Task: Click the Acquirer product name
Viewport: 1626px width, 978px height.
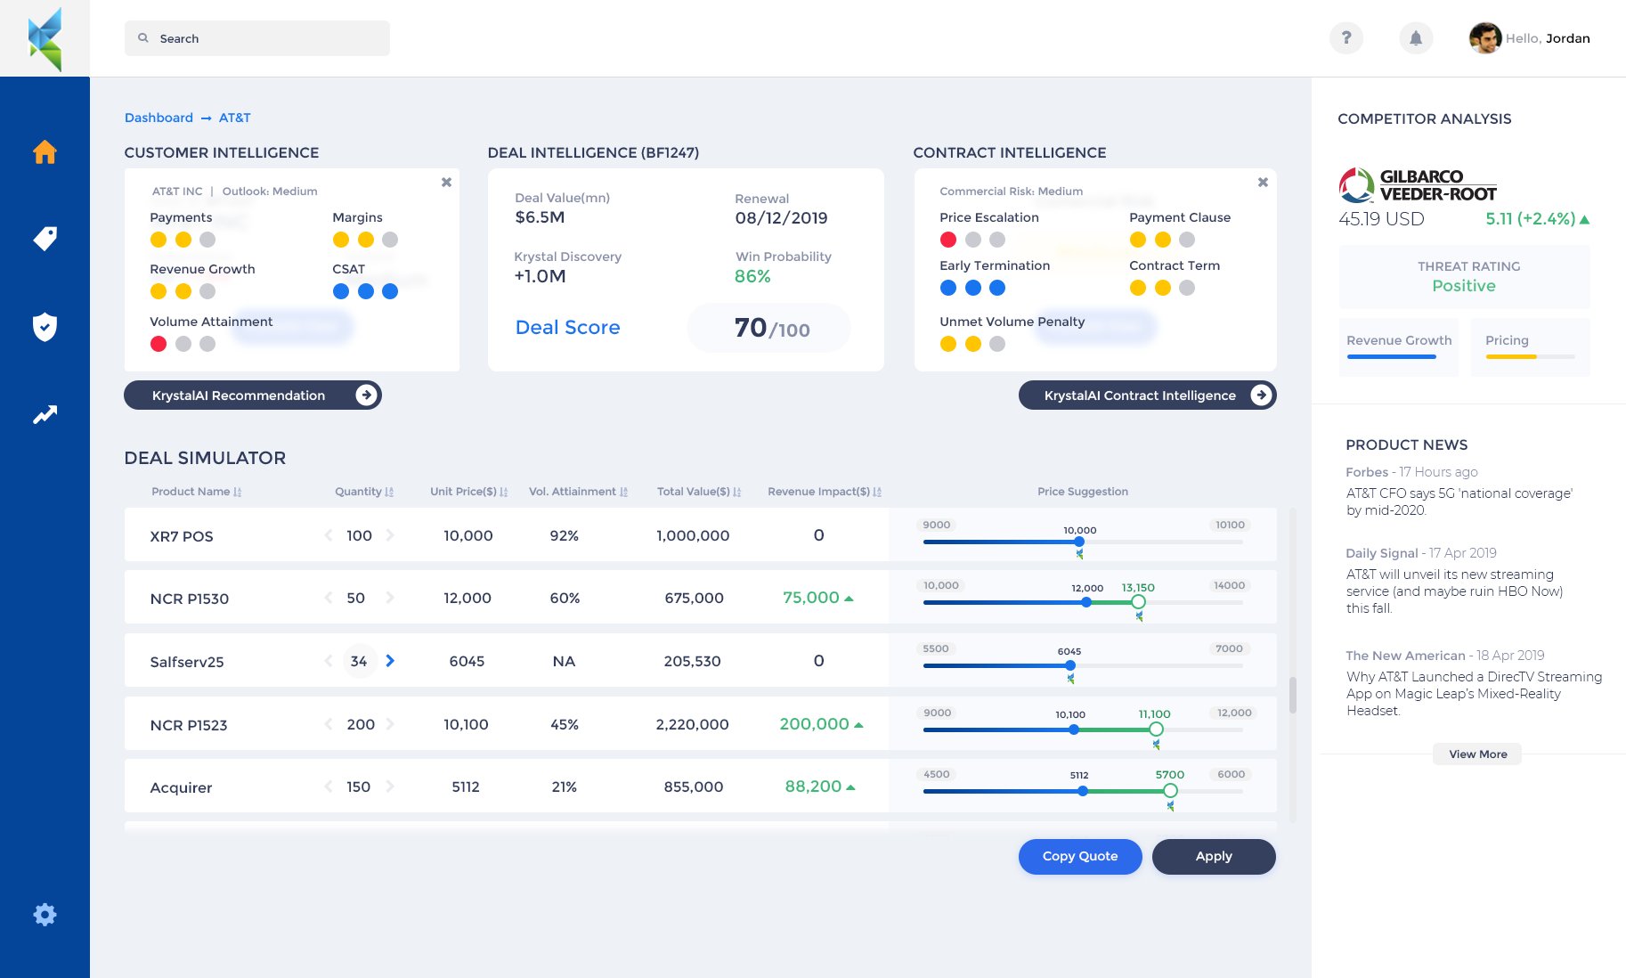Action: tap(181, 787)
